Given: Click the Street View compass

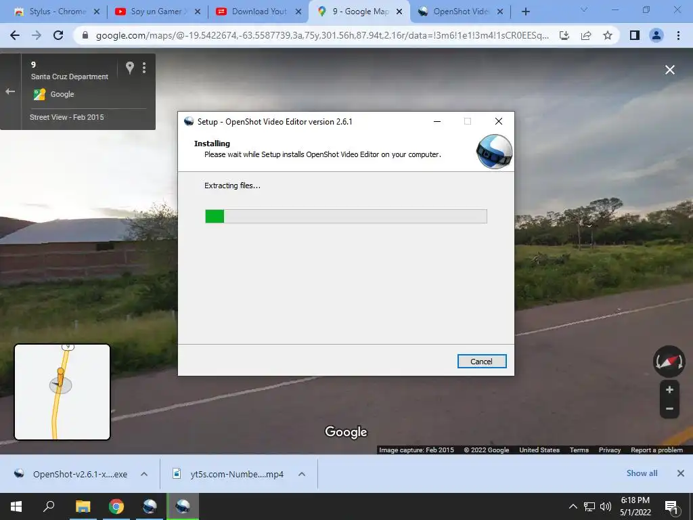Looking at the screenshot, I should point(669,362).
